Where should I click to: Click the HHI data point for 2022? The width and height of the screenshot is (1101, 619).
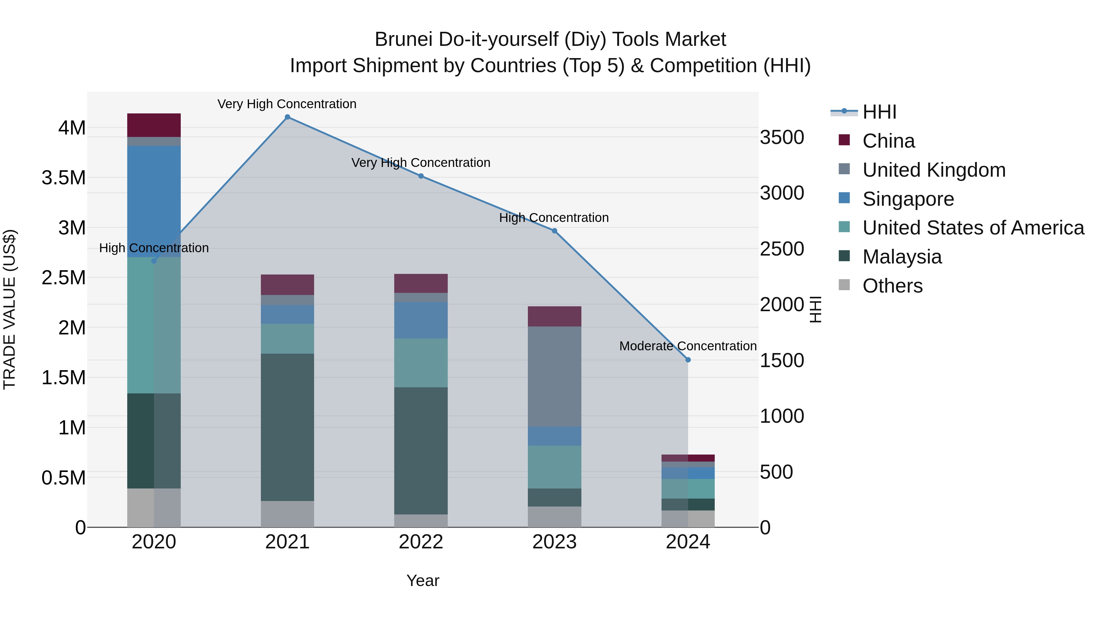tap(421, 176)
